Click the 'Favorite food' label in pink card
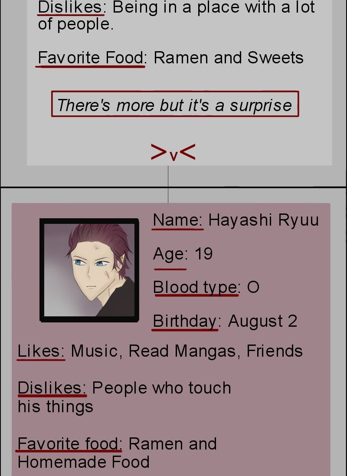 [x=69, y=444]
